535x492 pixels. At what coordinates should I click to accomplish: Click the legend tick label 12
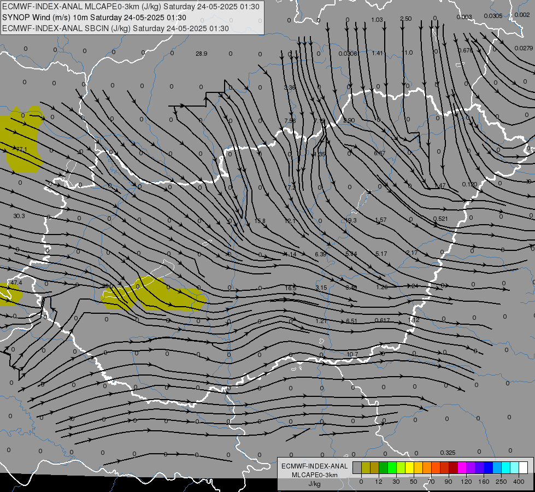pyautogui.click(x=379, y=482)
